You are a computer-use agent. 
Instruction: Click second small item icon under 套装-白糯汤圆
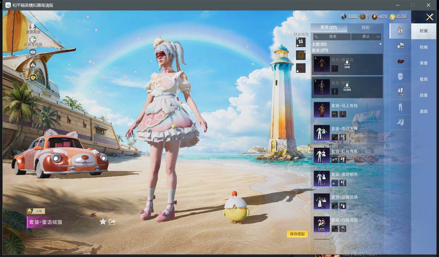pos(343,229)
